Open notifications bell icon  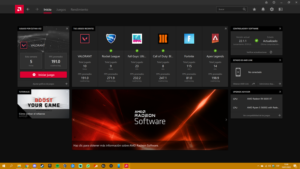[x=263, y=9]
